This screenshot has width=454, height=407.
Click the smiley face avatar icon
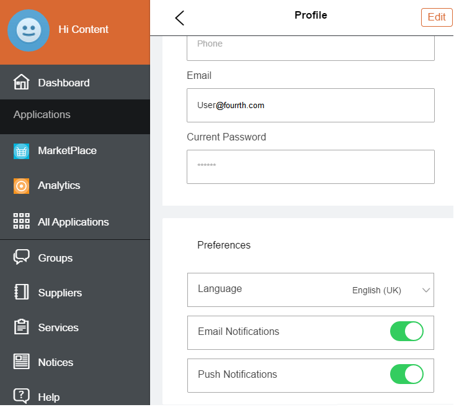(29, 30)
